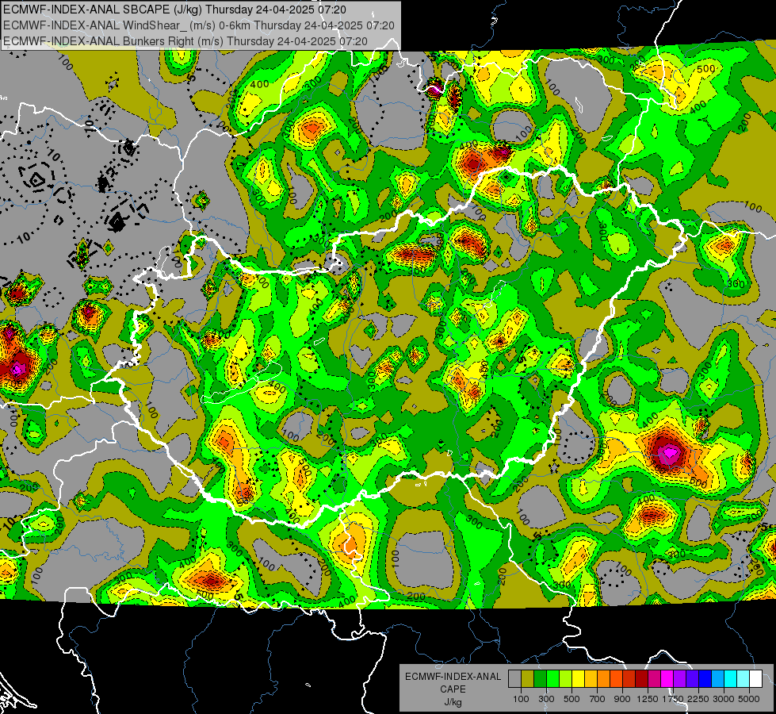Click the 1250 value under legend
Image resolution: width=776 pixels, height=714 pixels.
click(648, 699)
